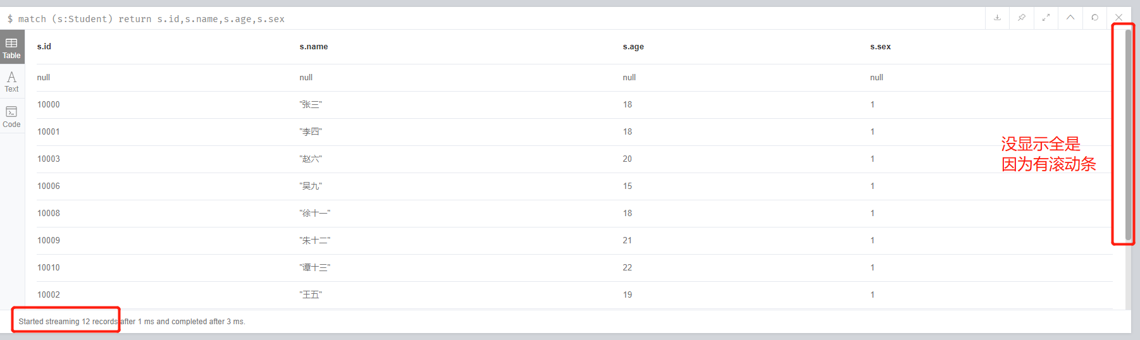
Task: Expand frame to fullscreen
Action: [1046, 18]
